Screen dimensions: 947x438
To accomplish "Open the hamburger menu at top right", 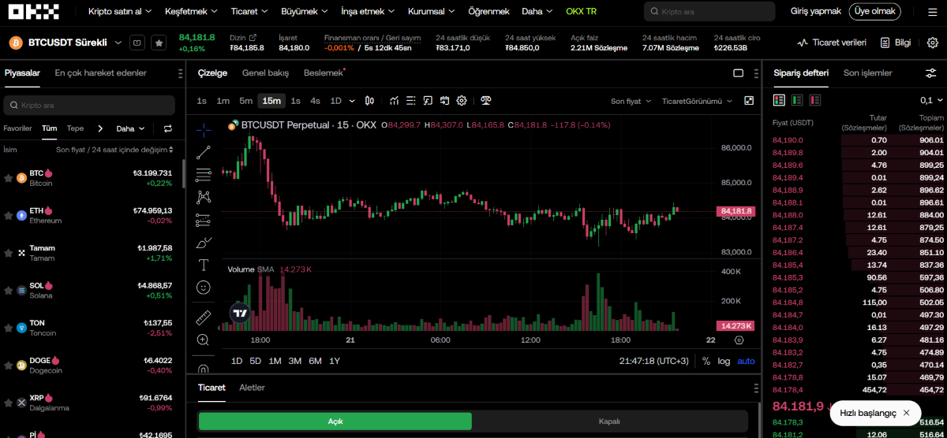I will [x=932, y=12].
